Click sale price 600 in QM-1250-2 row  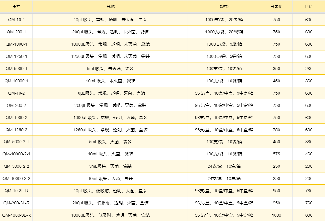tap(308, 130)
